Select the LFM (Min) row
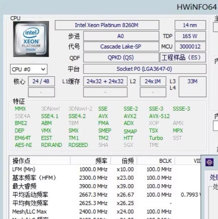 (x=105, y=169)
